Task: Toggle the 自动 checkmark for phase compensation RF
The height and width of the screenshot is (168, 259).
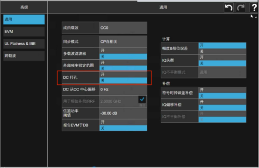Action: point(142,99)
